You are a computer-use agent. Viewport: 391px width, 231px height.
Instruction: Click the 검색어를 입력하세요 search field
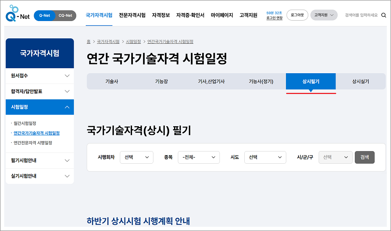tap(361, 15)
